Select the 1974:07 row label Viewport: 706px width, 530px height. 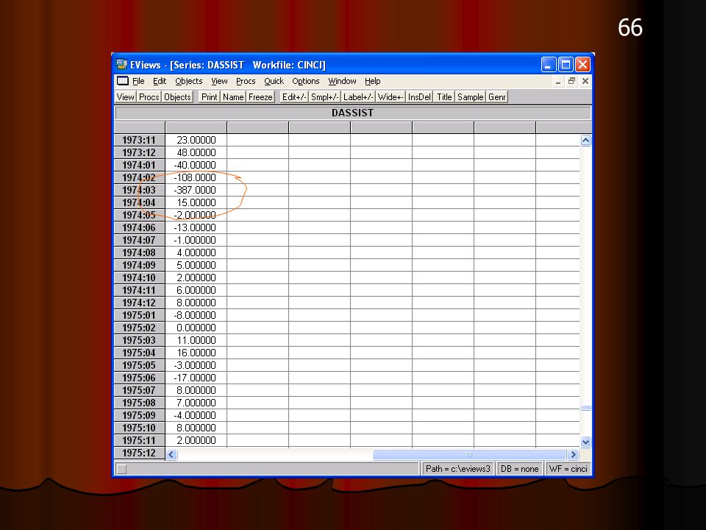140,240
